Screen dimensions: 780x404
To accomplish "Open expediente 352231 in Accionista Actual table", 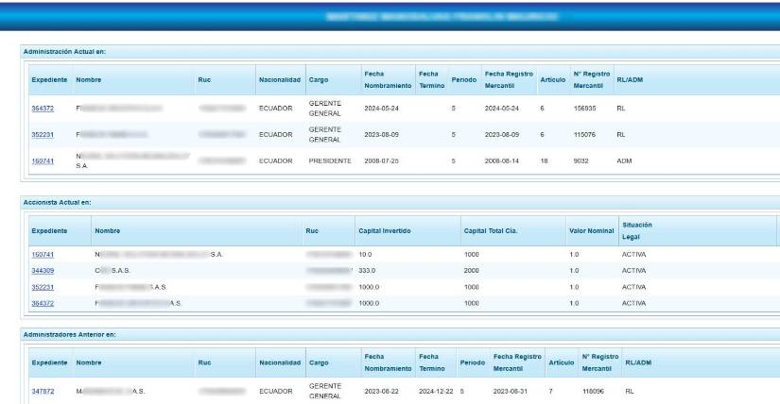I will coord(43,286).
